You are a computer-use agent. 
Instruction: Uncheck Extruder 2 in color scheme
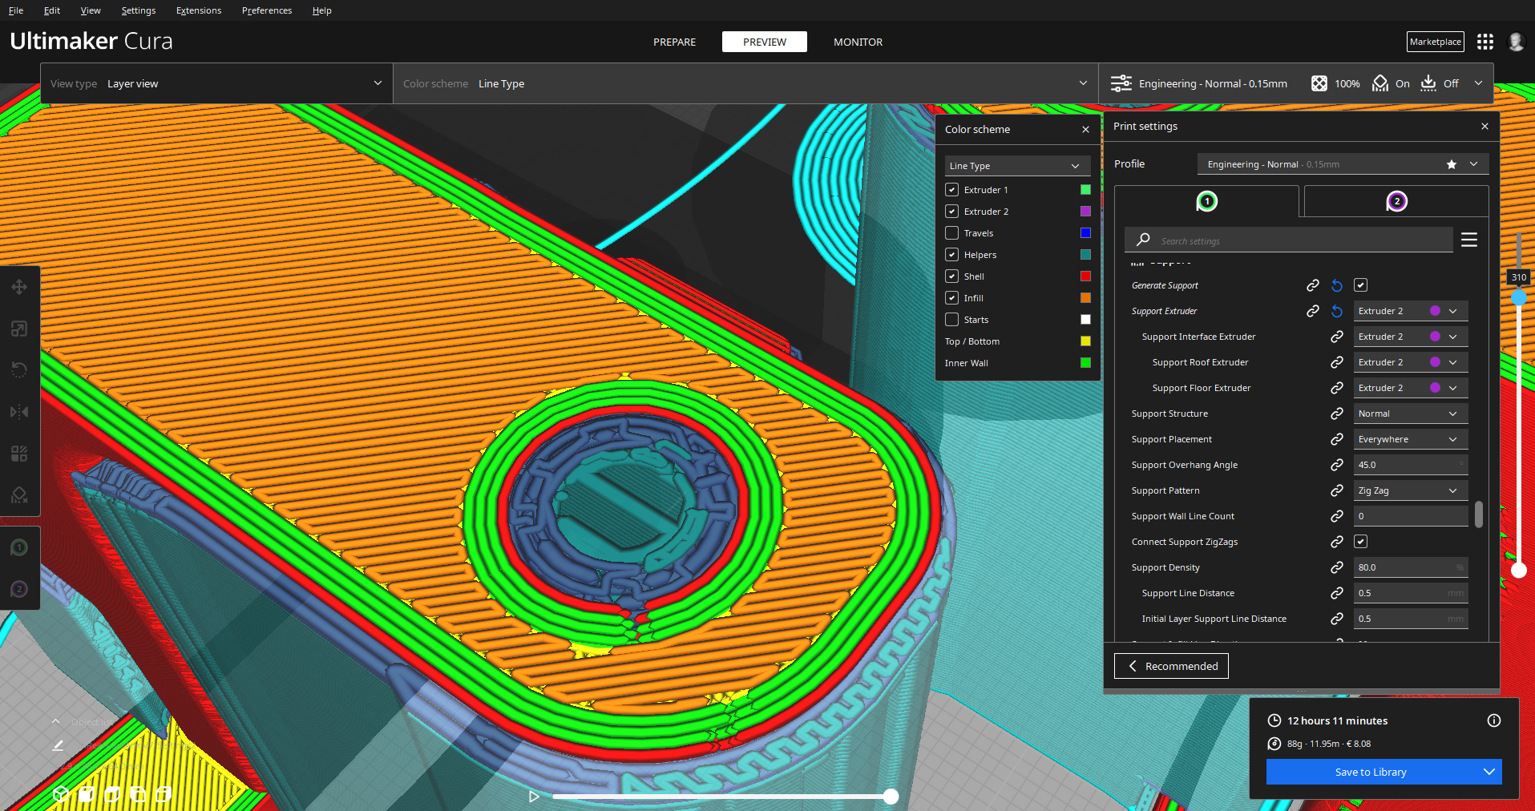[952, 212]
